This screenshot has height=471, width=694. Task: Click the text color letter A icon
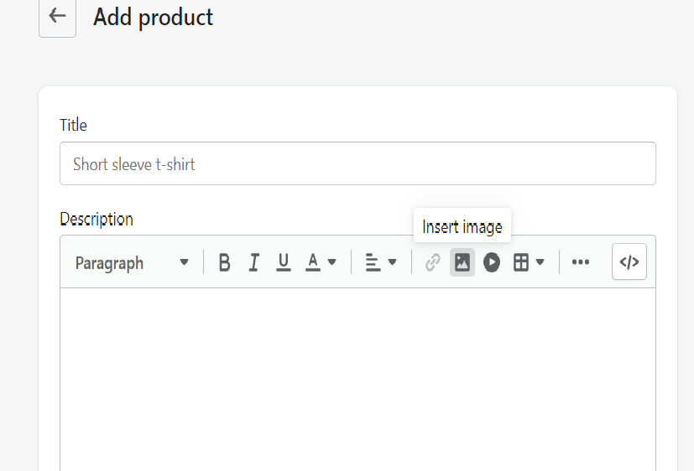point(313,263)
